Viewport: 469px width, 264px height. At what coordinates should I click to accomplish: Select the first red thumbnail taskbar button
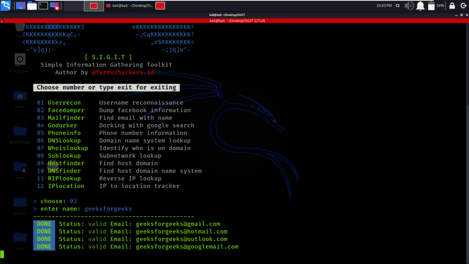tap(94, 6)
